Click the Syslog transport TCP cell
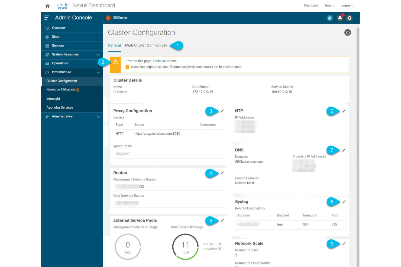Screen dimensions: 401x267 [305, 225]
